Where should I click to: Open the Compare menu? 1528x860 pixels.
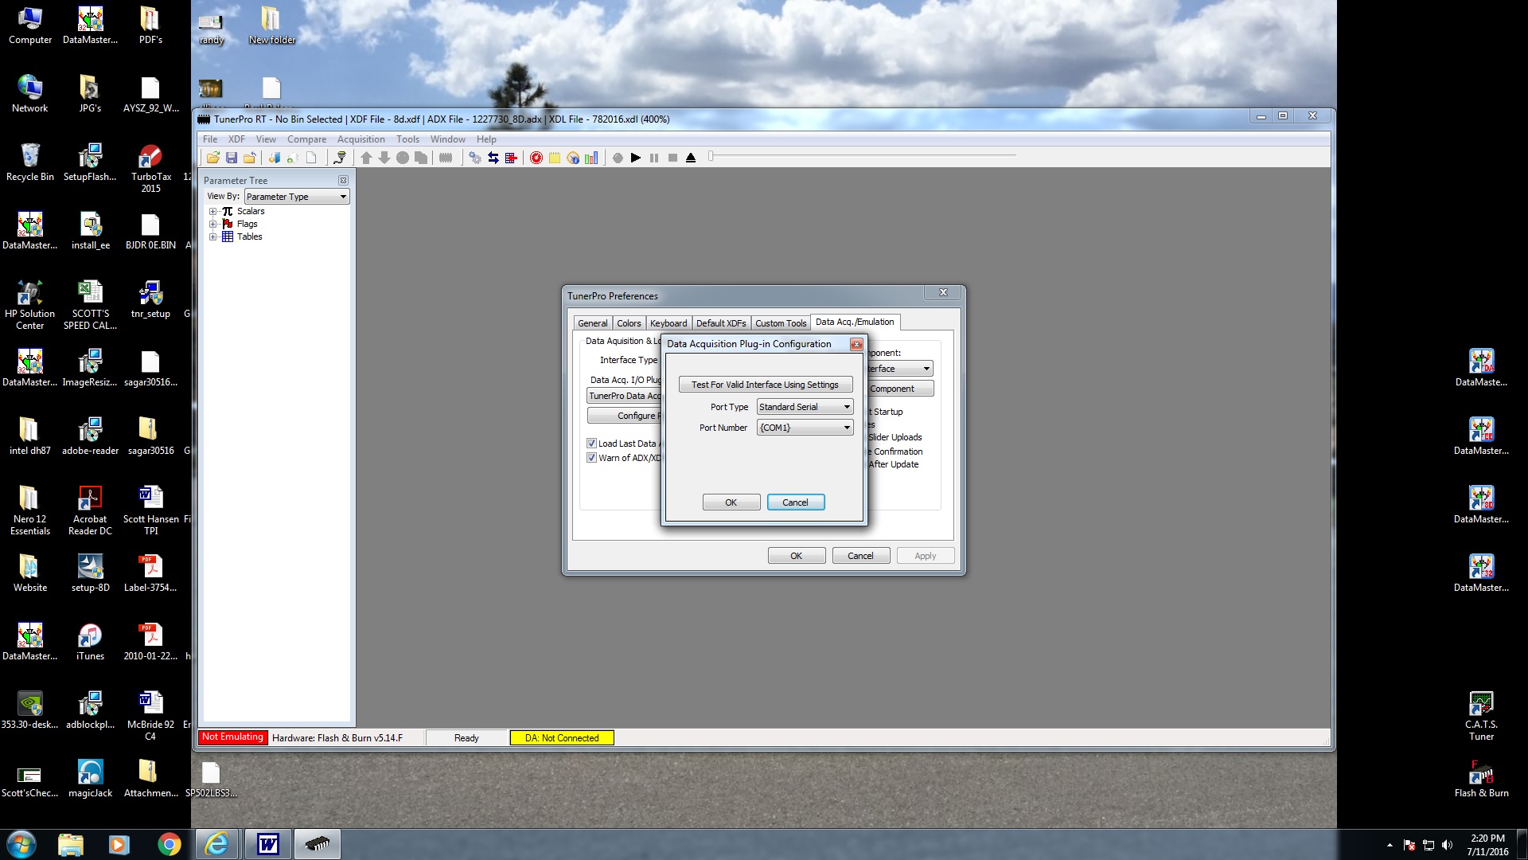[306, 139]
